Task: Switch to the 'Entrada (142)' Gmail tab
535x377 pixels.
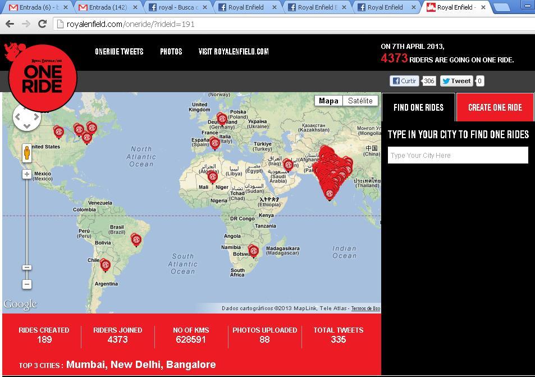Action: [107, 7]
